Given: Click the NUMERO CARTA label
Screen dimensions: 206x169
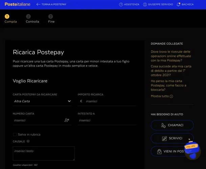Looking at the screenshot, I should (x=24, y=113).
